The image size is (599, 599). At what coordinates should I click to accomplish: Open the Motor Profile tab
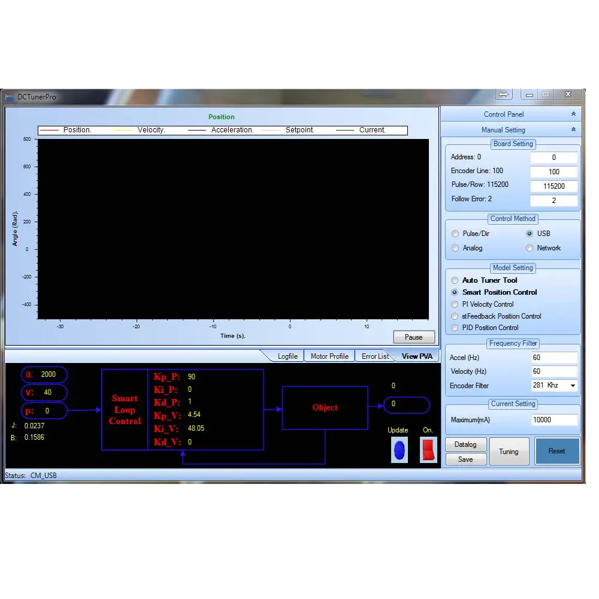pyautogui.click(x=329, y=356)
